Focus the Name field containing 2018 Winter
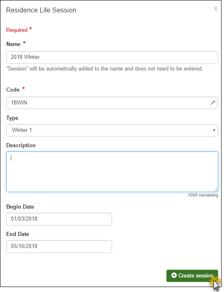Image resolution: width=224 pixels, height=292 pixels. click(x=112, y=57)
